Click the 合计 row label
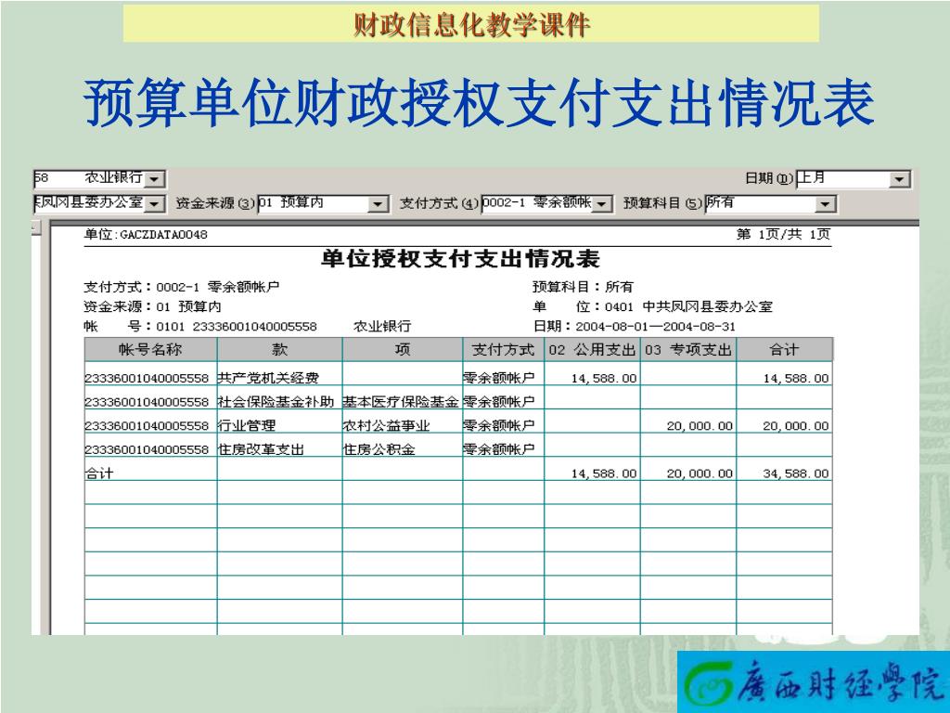The image size is (950, 713). coord(99,473)
